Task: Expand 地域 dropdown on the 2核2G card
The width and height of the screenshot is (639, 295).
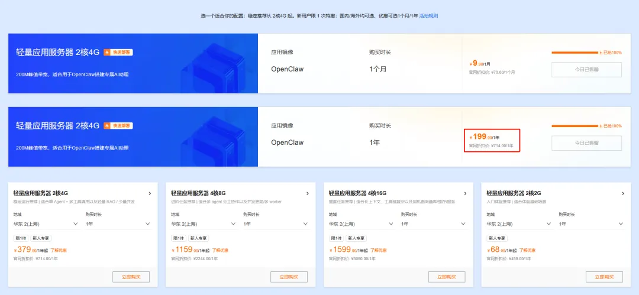Action: [x=519, y=223]
